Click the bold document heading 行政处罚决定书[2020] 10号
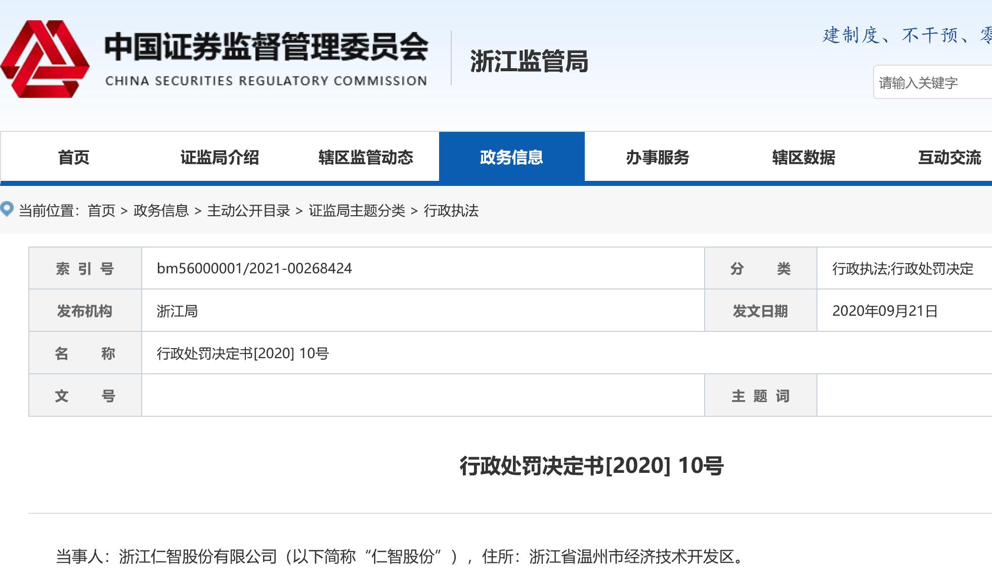Image resolution: width=992 pixels, height=584 pixels. 591,465
